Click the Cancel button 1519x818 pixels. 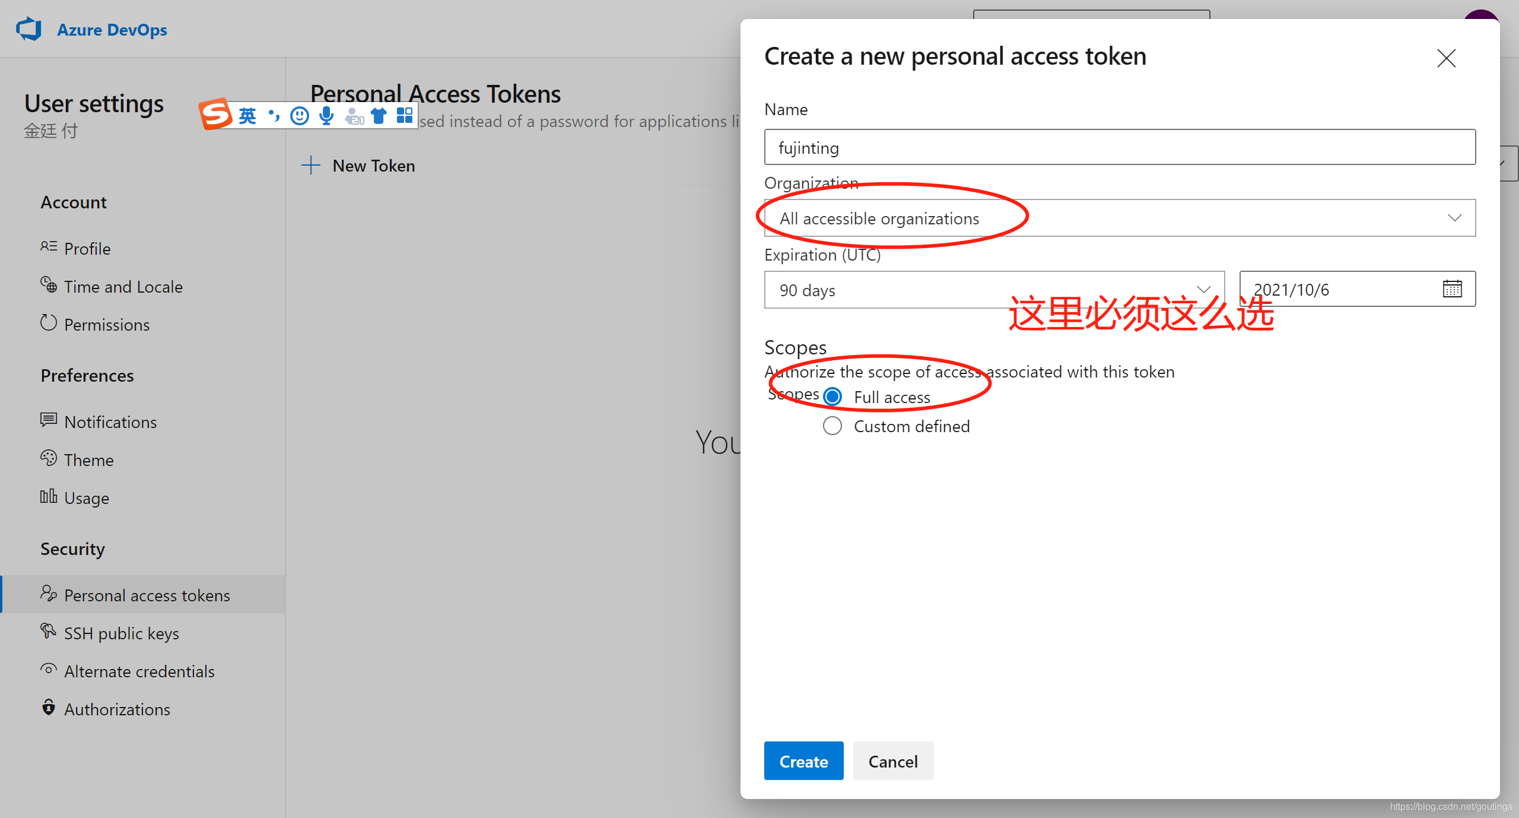click(892, 761)
